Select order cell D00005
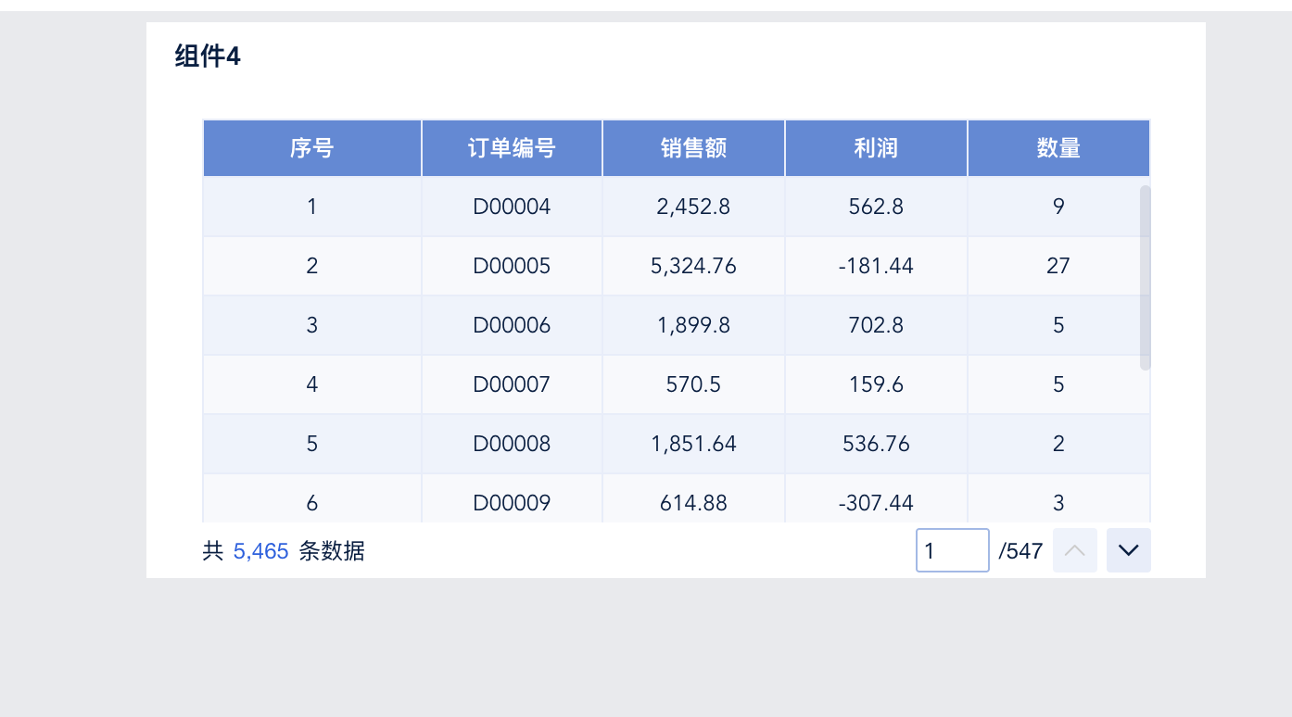 click(x=512, y=266)
